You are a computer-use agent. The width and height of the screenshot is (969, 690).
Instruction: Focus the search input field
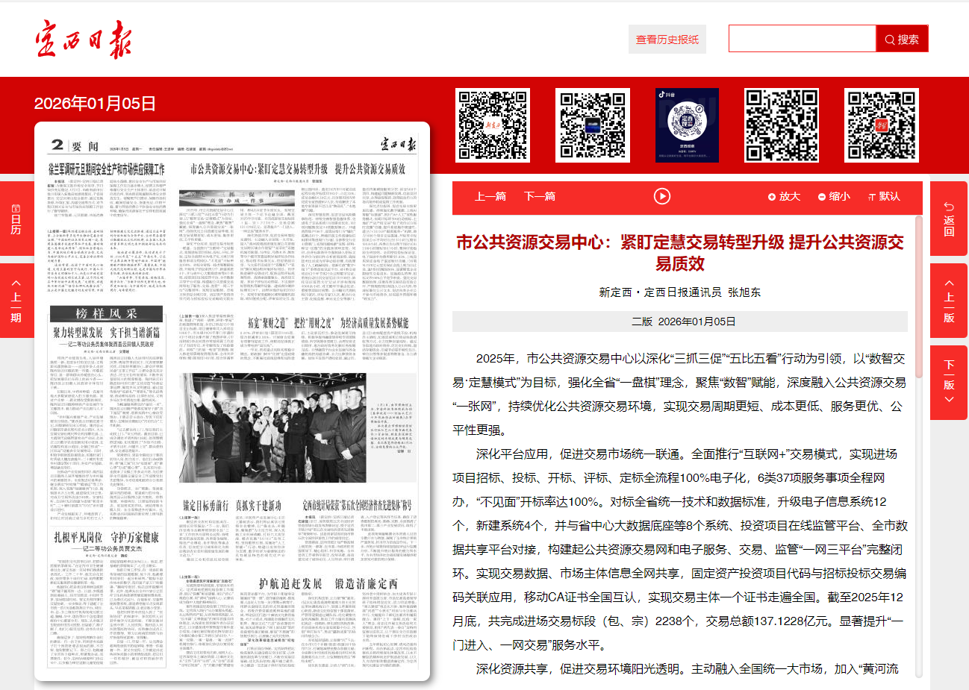tap(802, 39)
